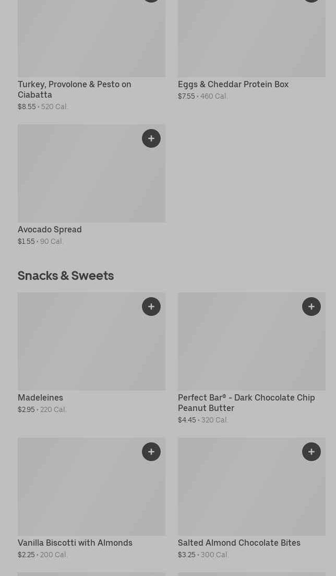336x576 pixels.
Task: Open the Madeleines item name
Action: pyautogui.click(x=40, y=397)
